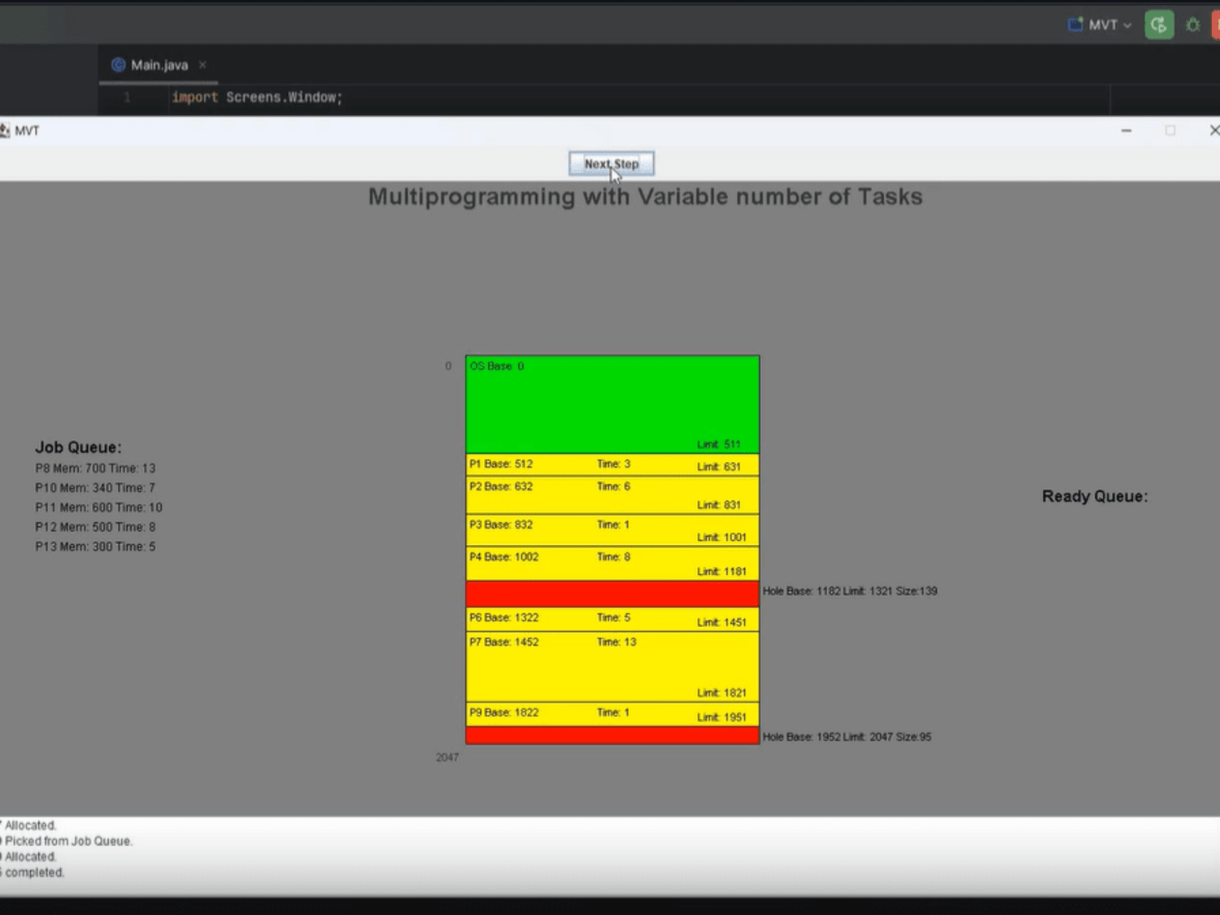Click the 'Time: 13' label of P7
This screenshot has height=915, width=1220.
coord(617,642)
